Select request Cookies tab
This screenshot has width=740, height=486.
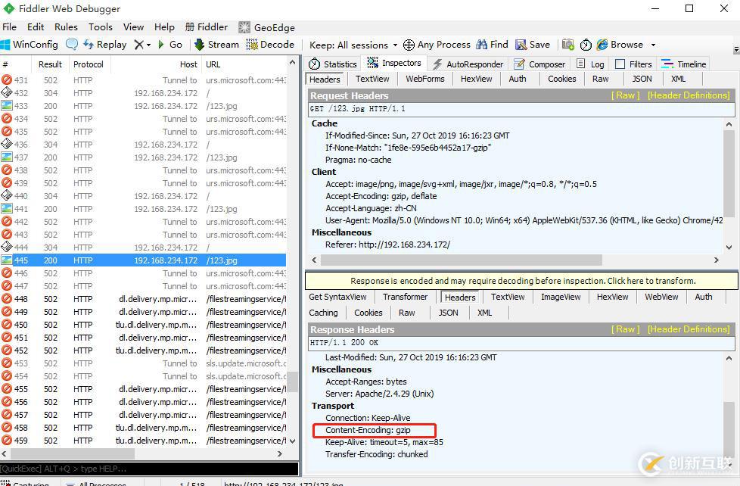(561, 79)
